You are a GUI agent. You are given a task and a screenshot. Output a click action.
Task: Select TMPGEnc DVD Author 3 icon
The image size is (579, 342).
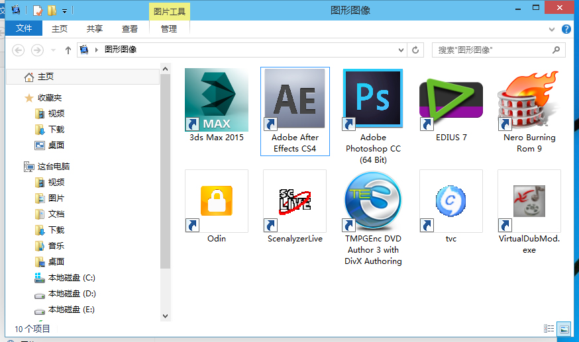tap(373, 201)
